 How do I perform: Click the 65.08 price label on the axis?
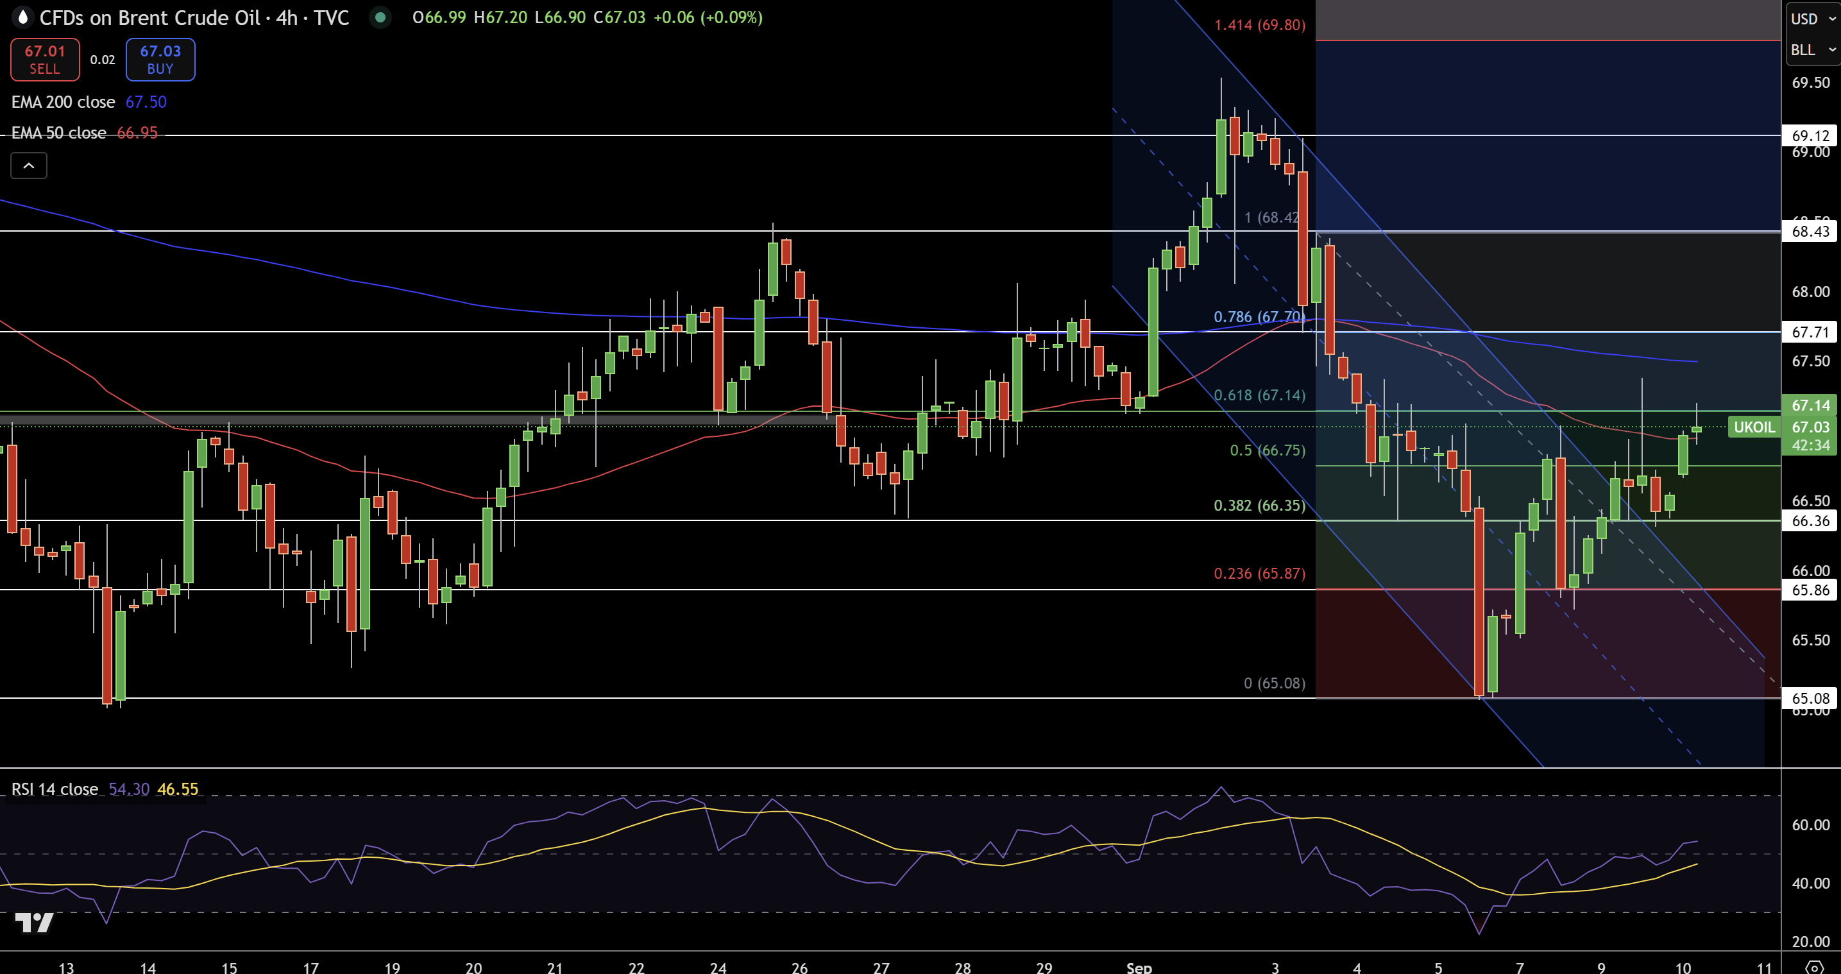[1810, 699]
